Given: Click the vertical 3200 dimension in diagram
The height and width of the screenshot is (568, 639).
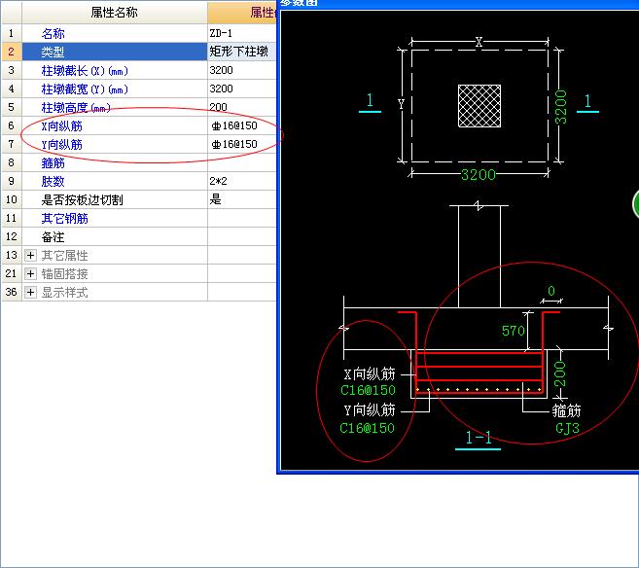Looking at the screenshot, I should [561, 107].
